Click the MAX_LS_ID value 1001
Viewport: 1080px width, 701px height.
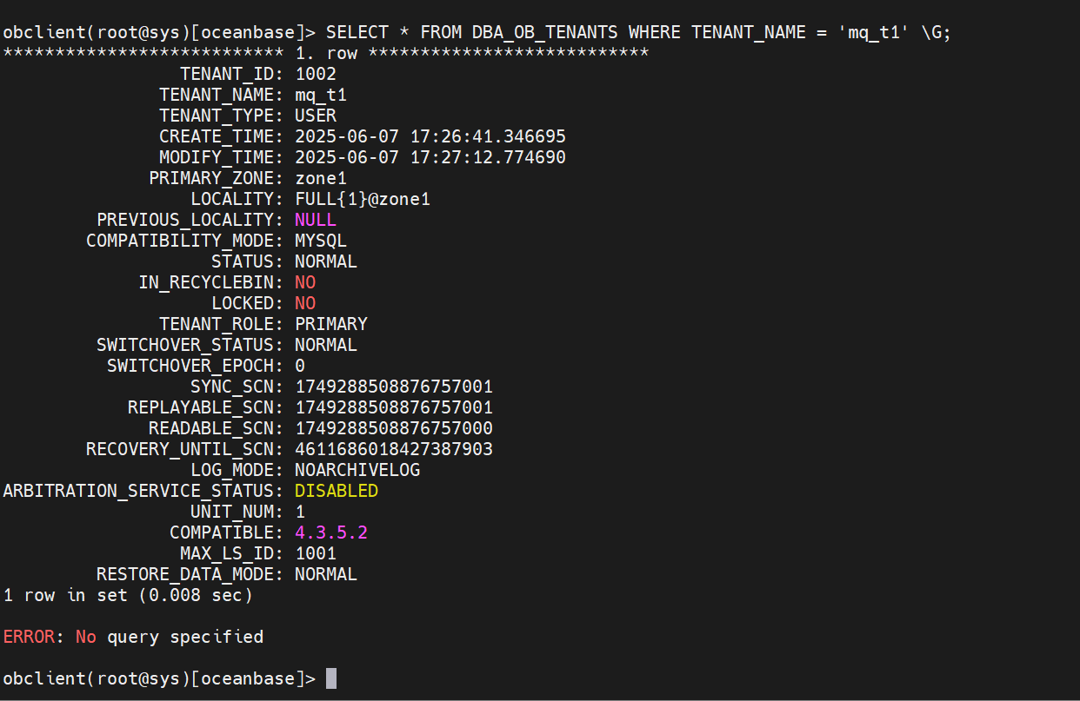pyautogui.click(x=316, y=553)
